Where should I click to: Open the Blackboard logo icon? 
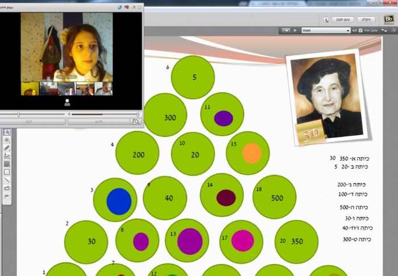click(x=388, y=19)
